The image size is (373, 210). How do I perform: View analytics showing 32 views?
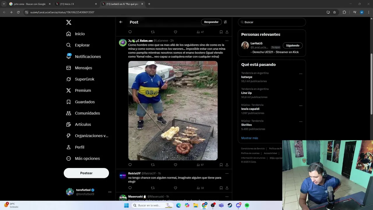[x=200, y=188]
